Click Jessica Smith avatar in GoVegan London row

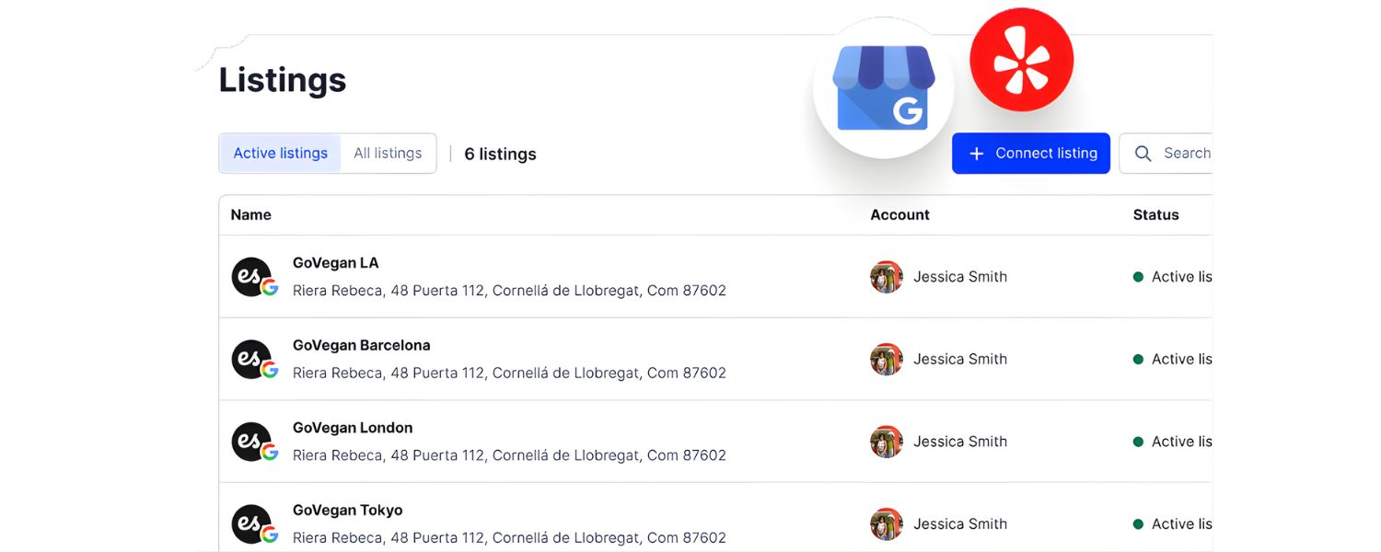pos(886,442)
